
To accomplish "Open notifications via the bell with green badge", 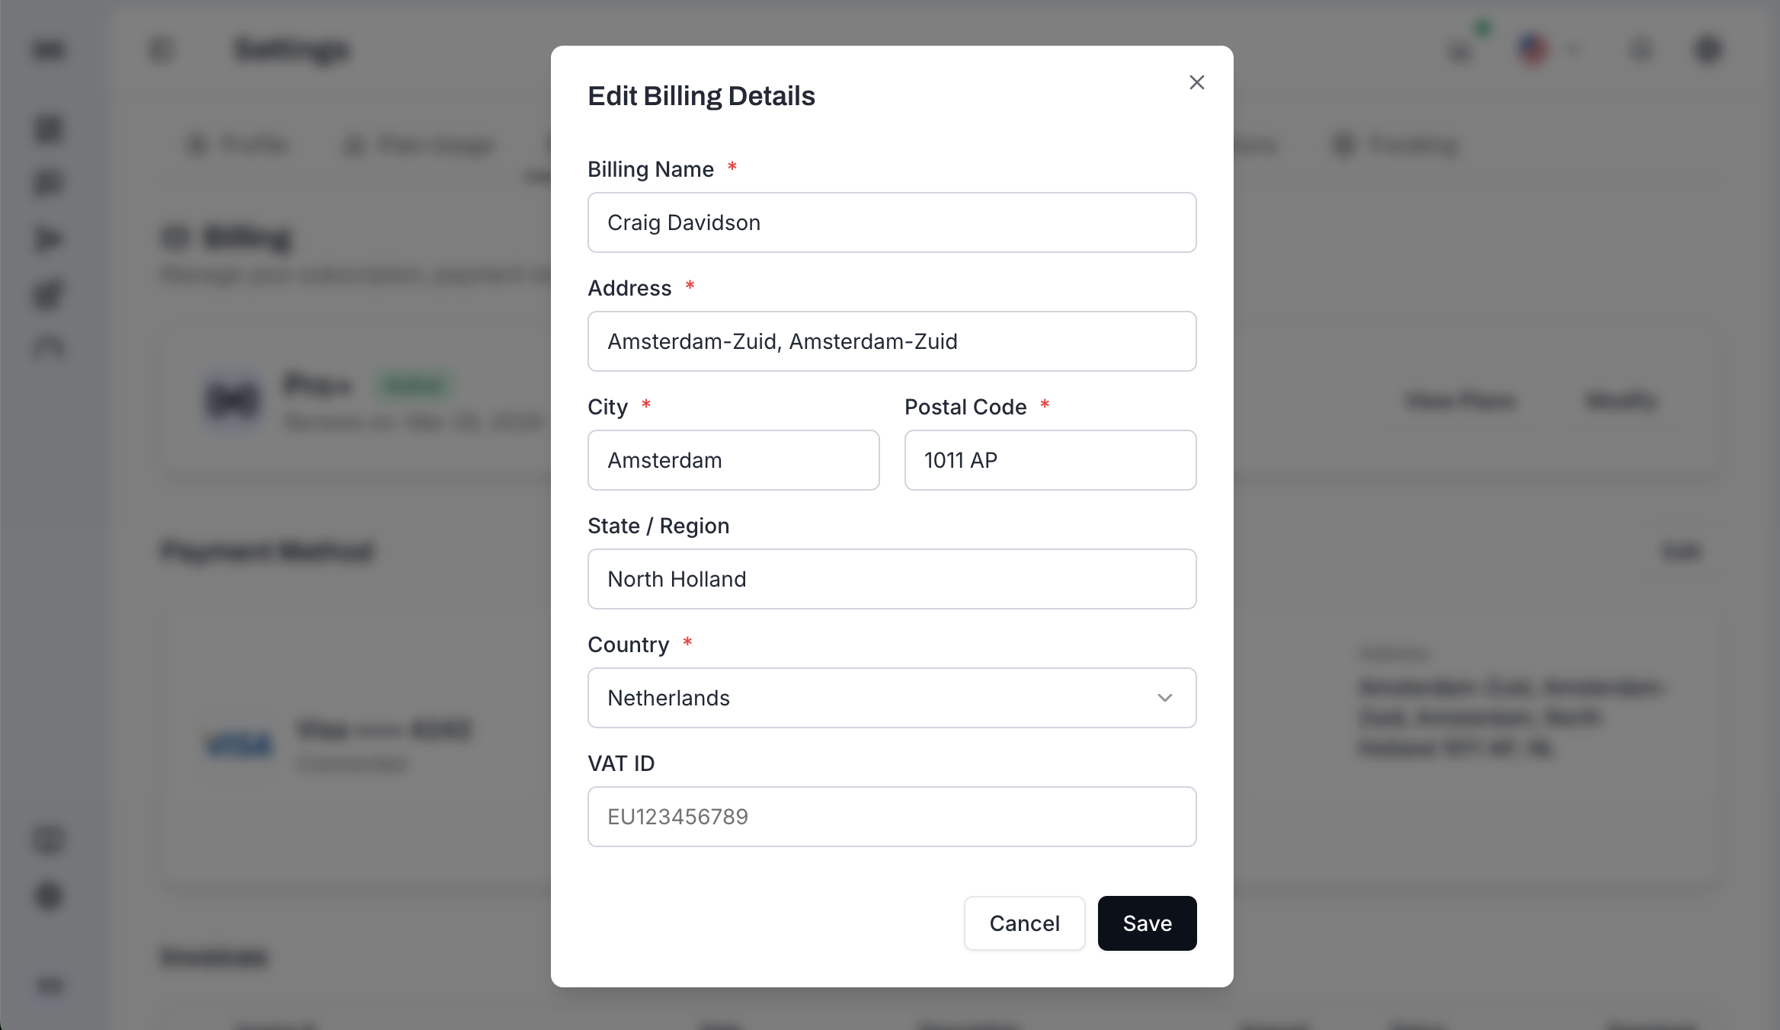I will (1458, 50).
